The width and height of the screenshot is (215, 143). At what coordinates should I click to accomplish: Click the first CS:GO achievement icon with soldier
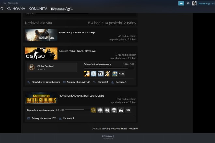[x=87, y=74]
